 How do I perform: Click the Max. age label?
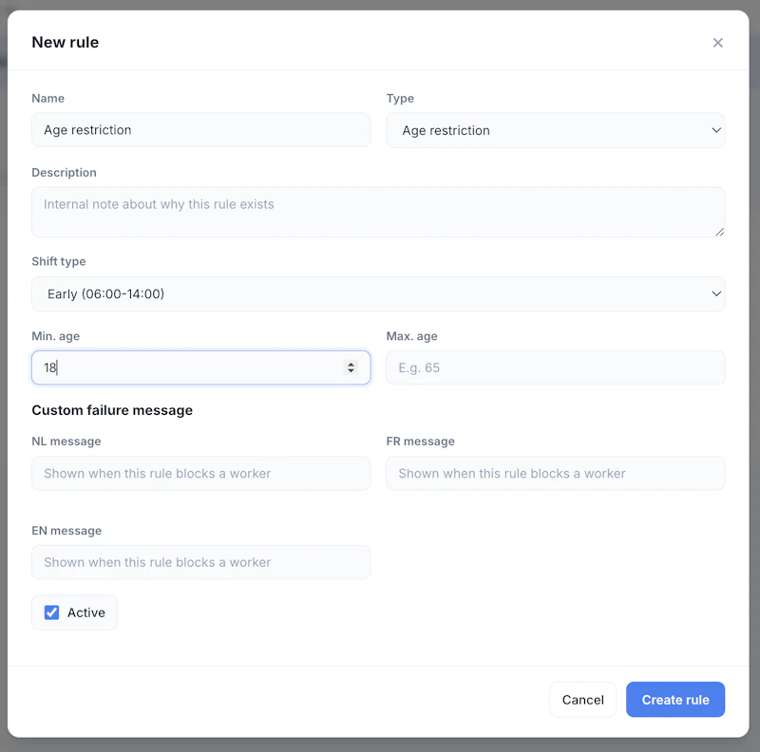pos(411,336)
